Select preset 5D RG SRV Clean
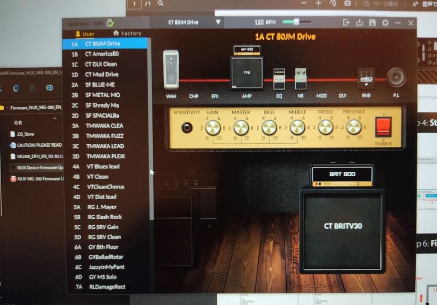437x305 pixels. tap(108, 237)
